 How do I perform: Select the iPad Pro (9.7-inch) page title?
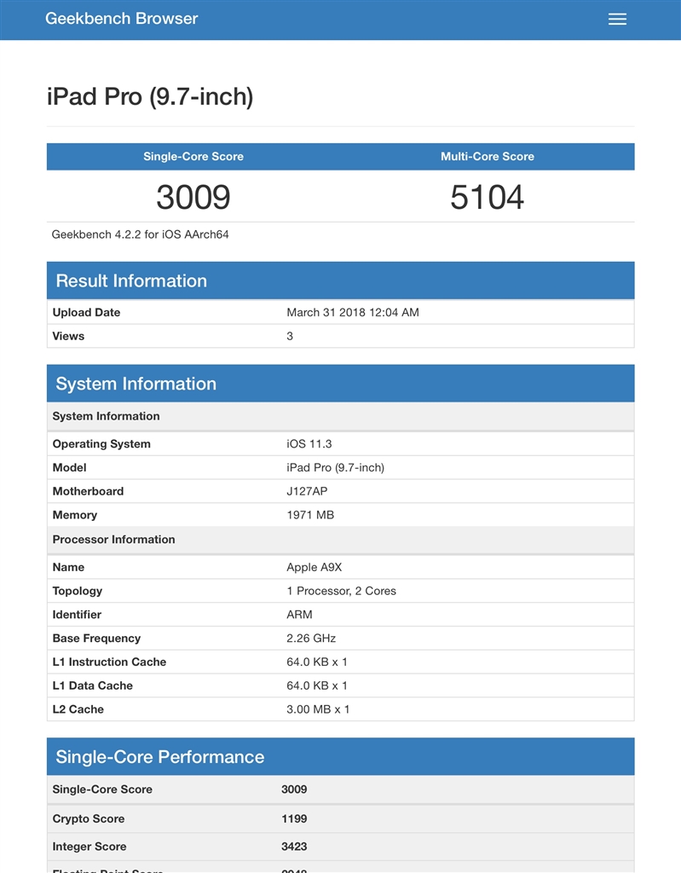[150, 96]
